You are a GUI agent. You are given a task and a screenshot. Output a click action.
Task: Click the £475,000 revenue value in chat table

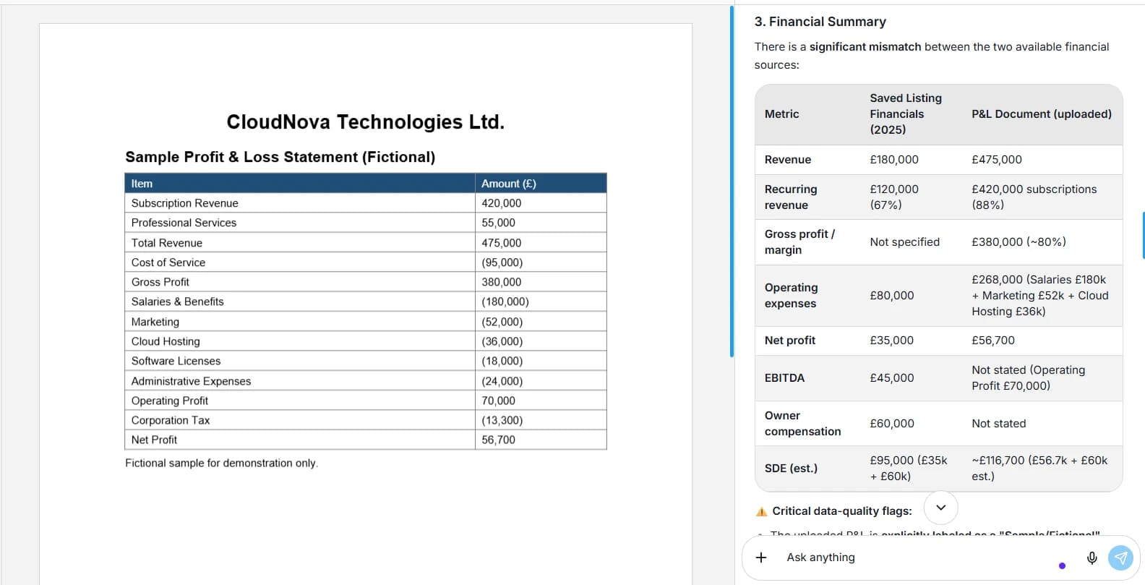(997, 160)
